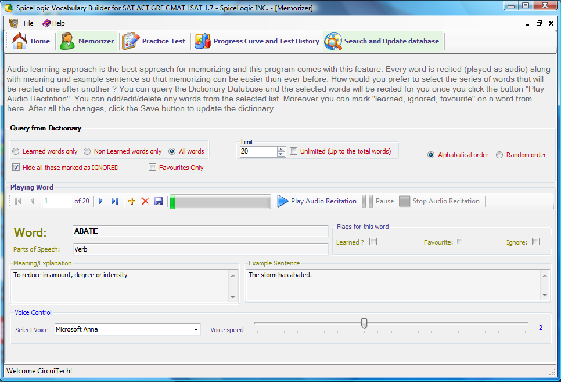Delete current word with red X icon
The image size is (561, 382).
point(145,201)
